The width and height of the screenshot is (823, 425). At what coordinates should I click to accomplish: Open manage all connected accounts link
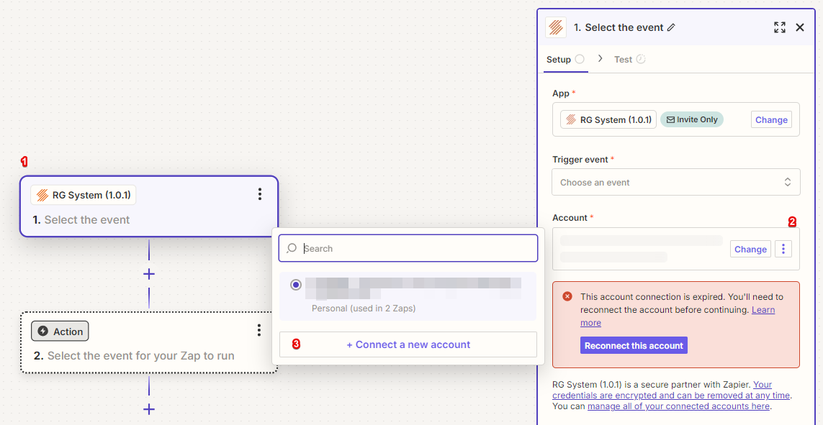(x=678, y=406)
